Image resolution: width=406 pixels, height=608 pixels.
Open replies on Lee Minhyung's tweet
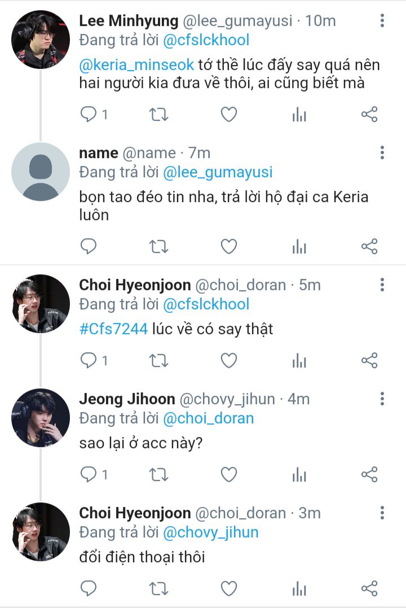click(x=89, y=115)
